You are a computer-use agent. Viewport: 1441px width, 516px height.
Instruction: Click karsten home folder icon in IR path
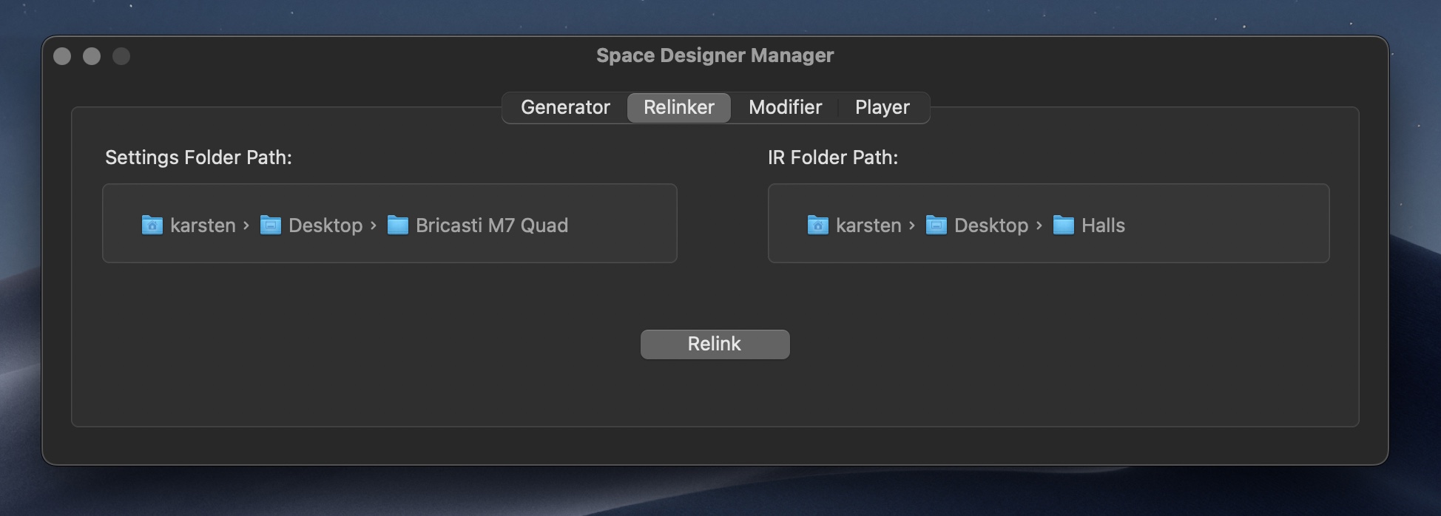817,225
